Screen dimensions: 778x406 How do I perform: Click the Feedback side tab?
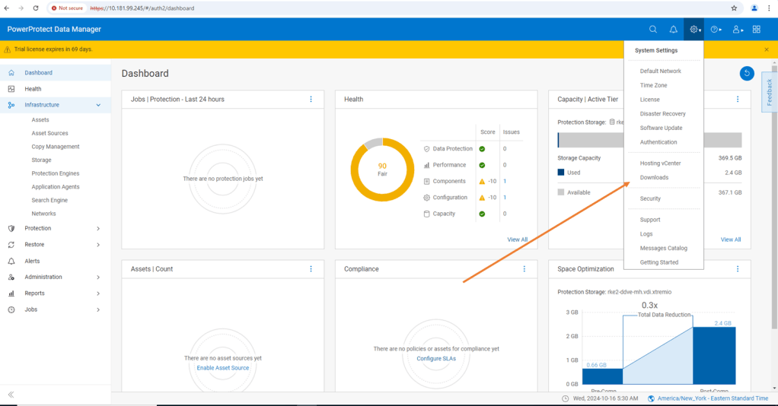click(770, 92)
